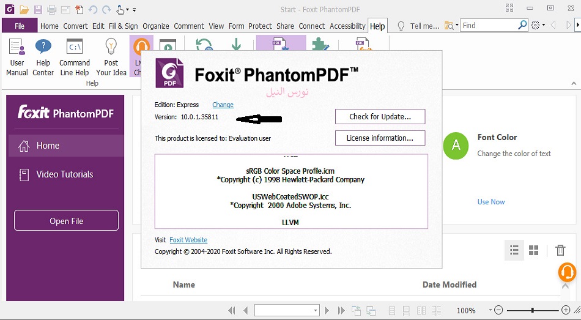The height and width of the screenshot is (320, 581).
Task: Click the print icon in quick access toolbar
Action: tap(52, 9)
